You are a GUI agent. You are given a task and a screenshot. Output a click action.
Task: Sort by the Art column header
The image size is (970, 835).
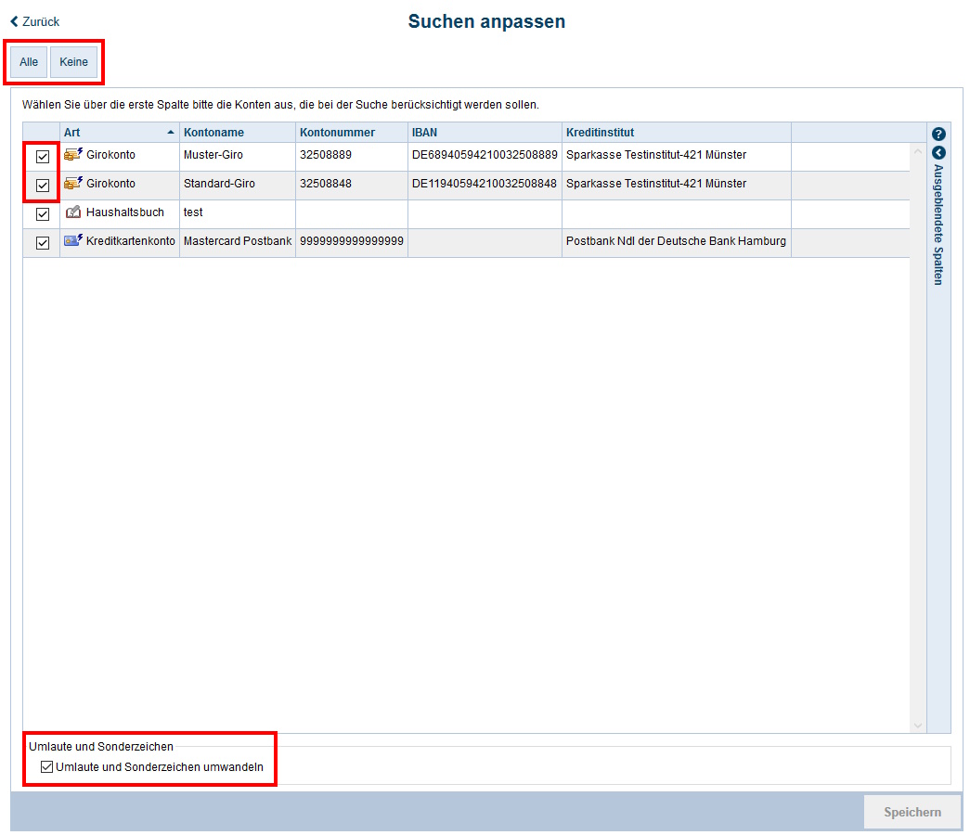click(x=120, y=133)
